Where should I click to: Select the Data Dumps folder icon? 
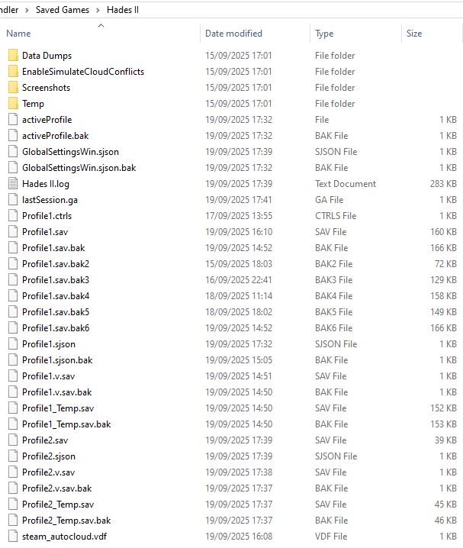(x=13, y=56)
